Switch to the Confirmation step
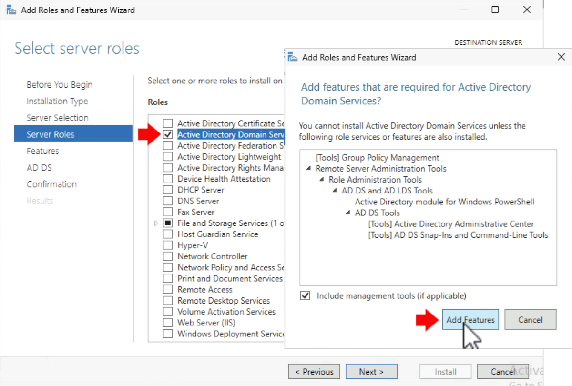The image size is (572, 386). [51, 184]
